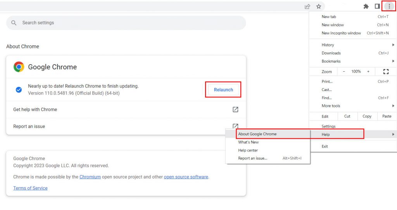Open external link icon for Report an issue
Viewport: 397px width, 210px height.
point(235,126)
